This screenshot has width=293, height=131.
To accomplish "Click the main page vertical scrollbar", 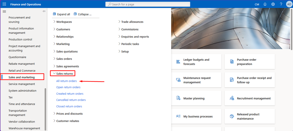I will coord(292,29).
